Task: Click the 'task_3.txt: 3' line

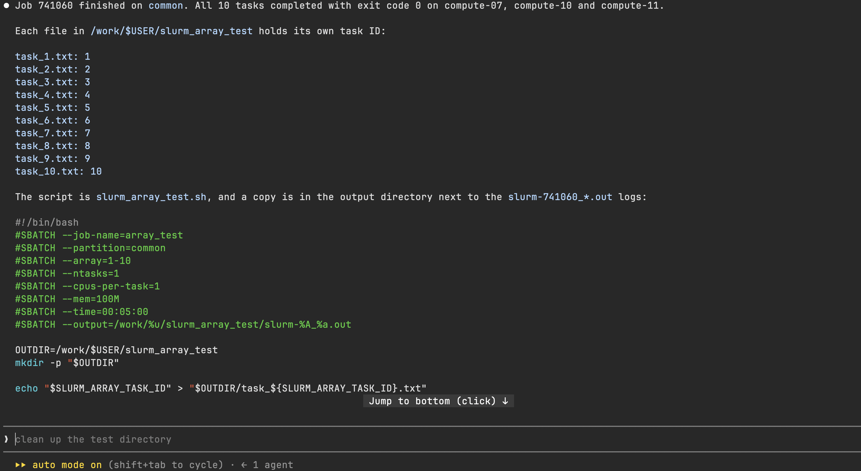Action: coord(53,82)
